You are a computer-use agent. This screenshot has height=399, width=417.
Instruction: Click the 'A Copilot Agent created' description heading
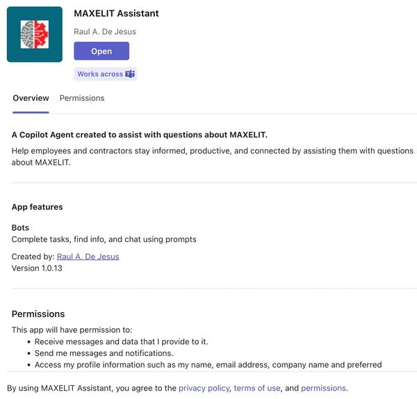(x=139, y=135)
